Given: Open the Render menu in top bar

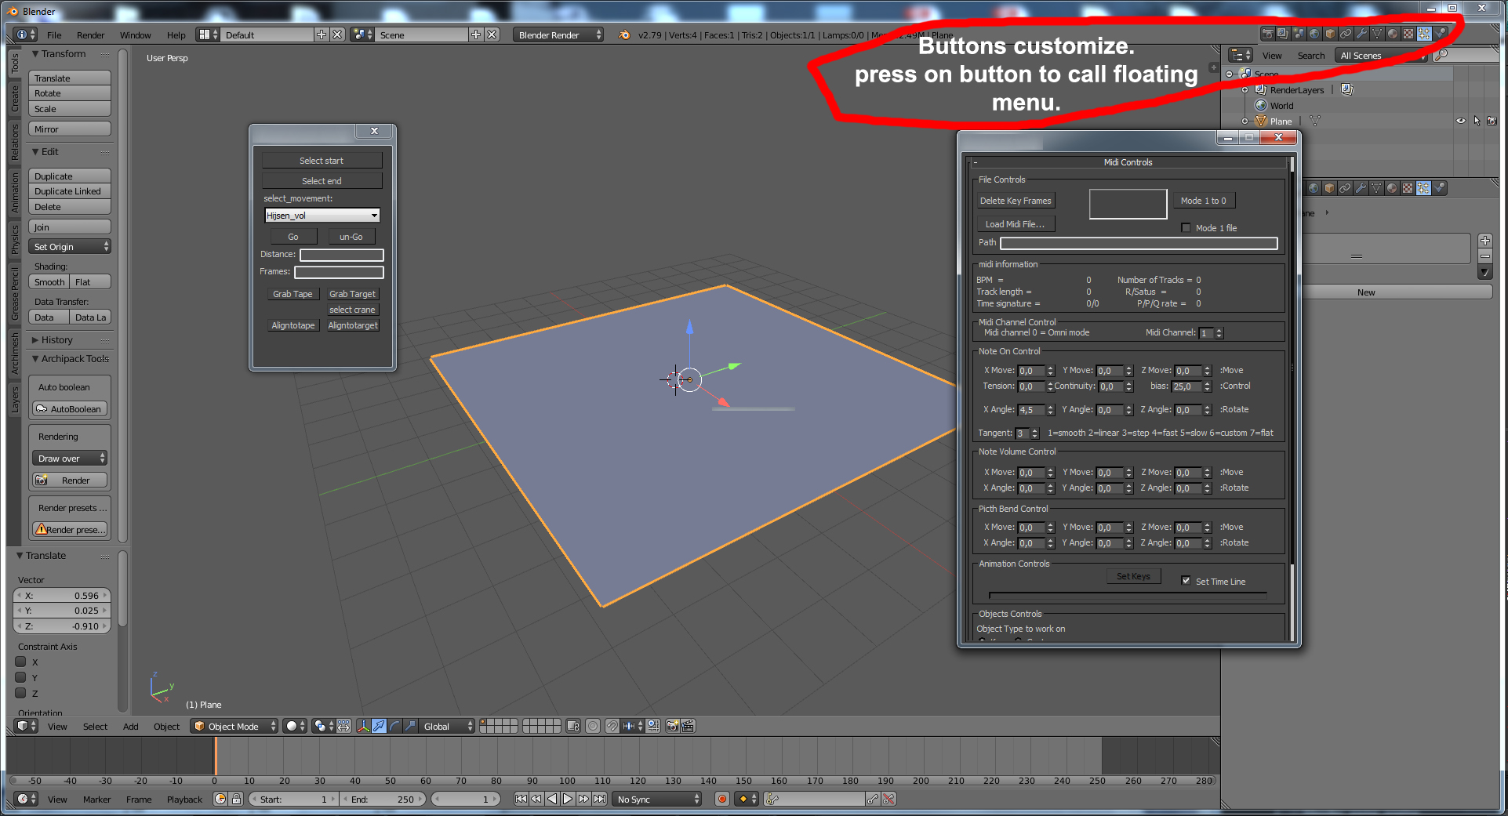Looking at the screenshot, I should click(90, 34).
